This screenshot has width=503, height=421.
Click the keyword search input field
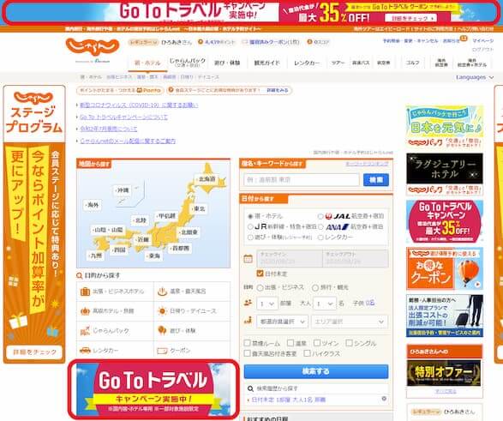coord(302,180)
